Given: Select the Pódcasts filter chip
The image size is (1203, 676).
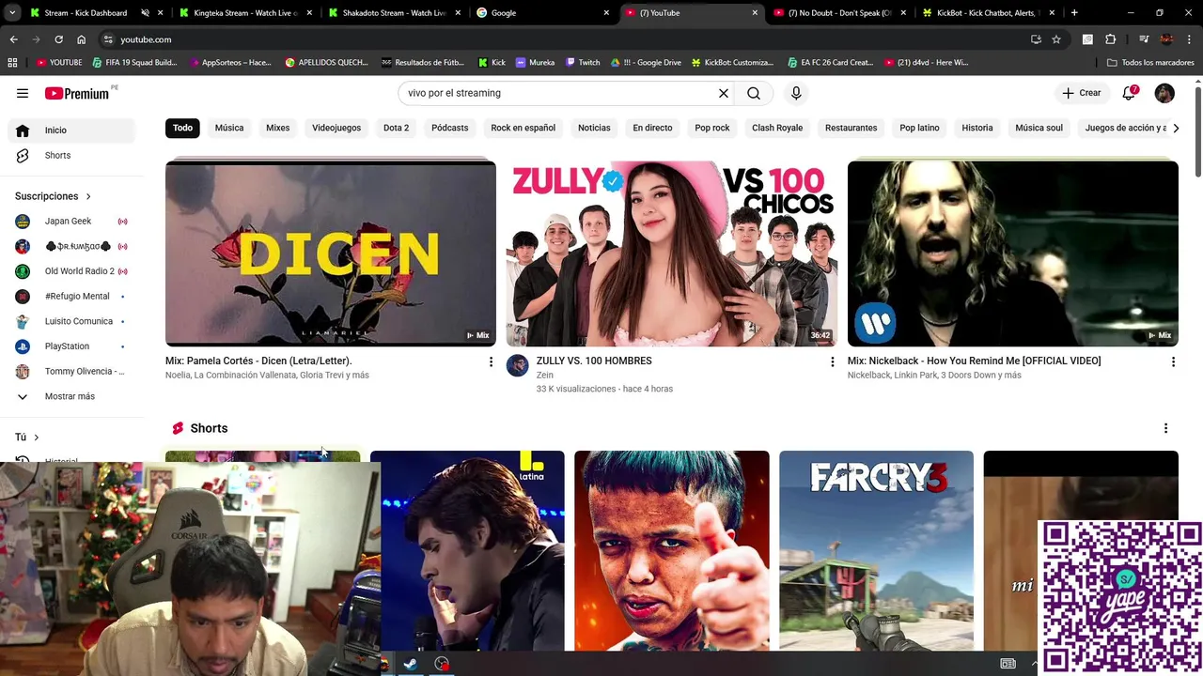Looking at the screenshot, I should point(449,128).
